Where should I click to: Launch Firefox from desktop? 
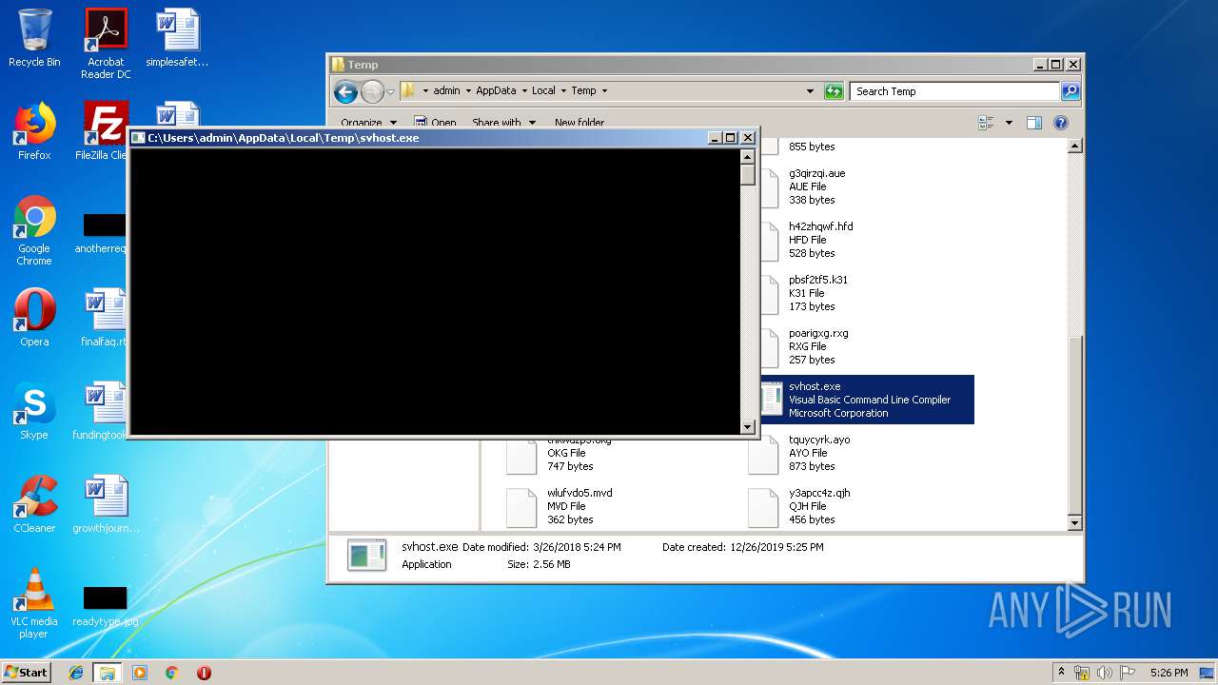[x=34, y=131]
